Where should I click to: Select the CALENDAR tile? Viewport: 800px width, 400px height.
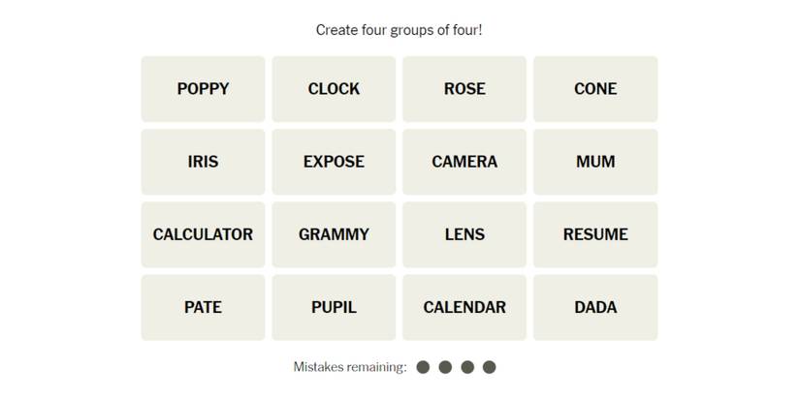click(x=464, y=307)
